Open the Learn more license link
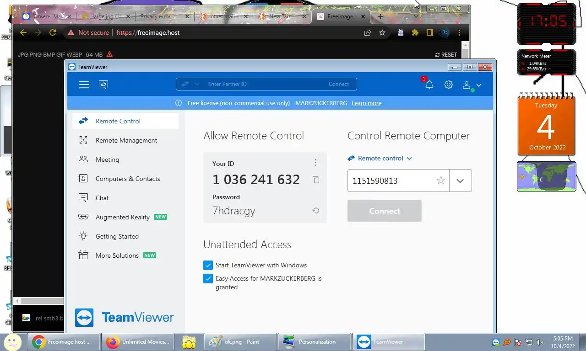586x351 pixels. [x=366, y=103]
